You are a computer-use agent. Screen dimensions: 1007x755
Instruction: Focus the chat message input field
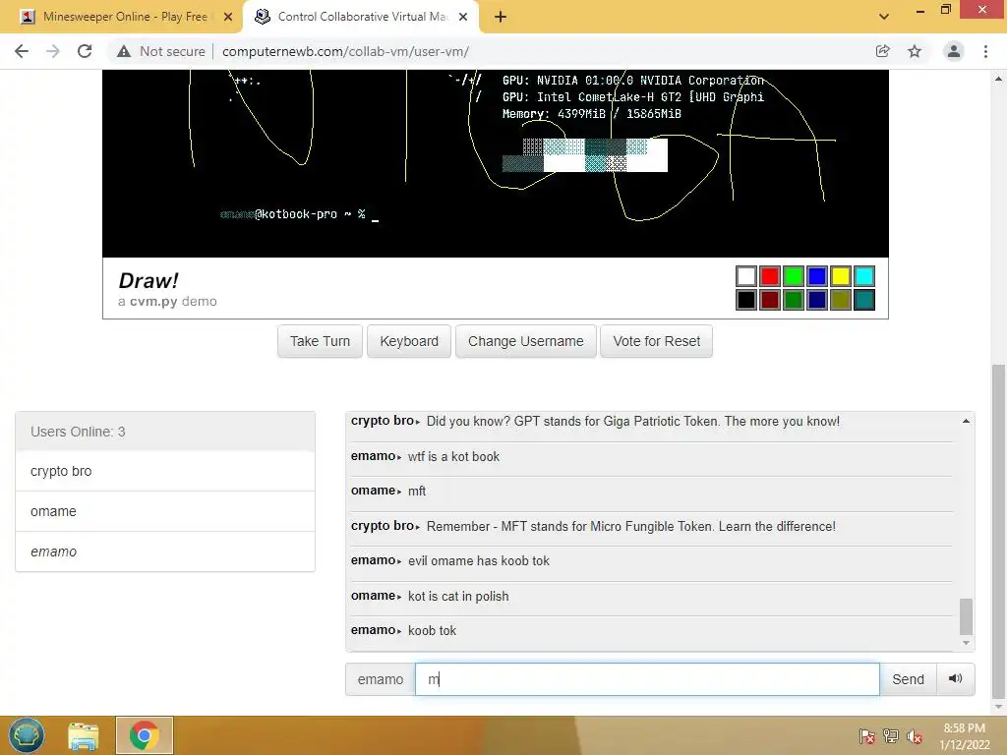[647, 679]
